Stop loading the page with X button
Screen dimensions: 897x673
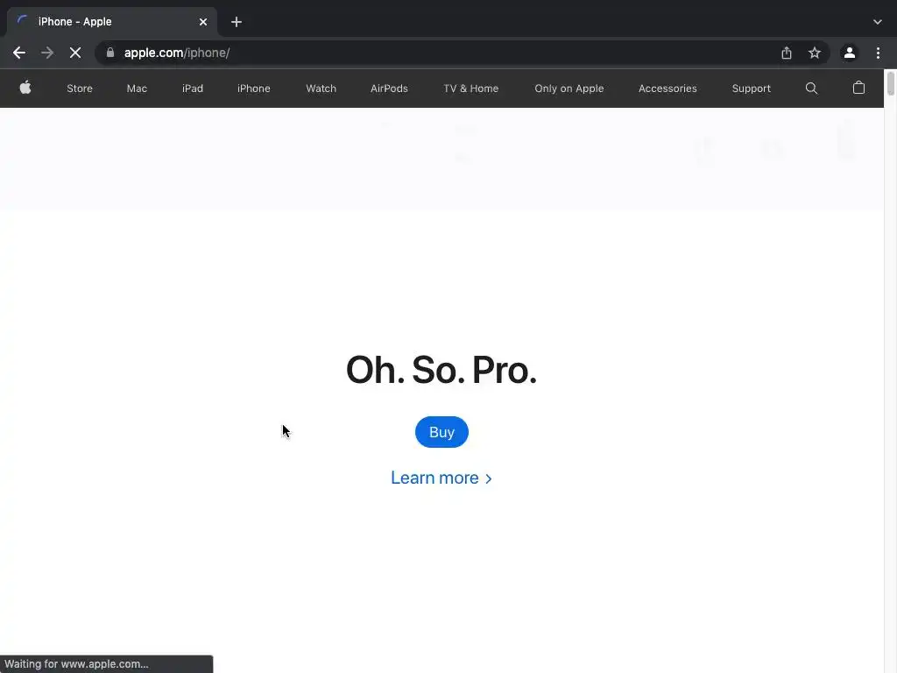tap(75, 53)
